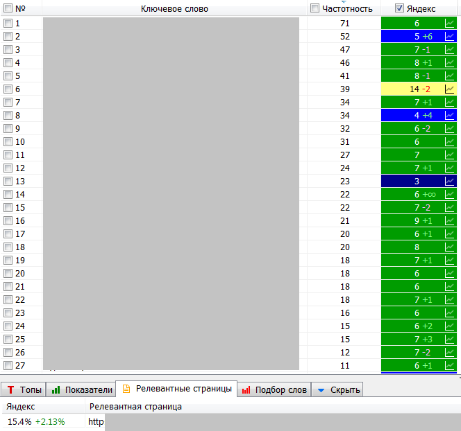Viewport: 461px width, 431px height.
Task: Click position cell 6 +∞ in row 14
Action: click(419, 194)
